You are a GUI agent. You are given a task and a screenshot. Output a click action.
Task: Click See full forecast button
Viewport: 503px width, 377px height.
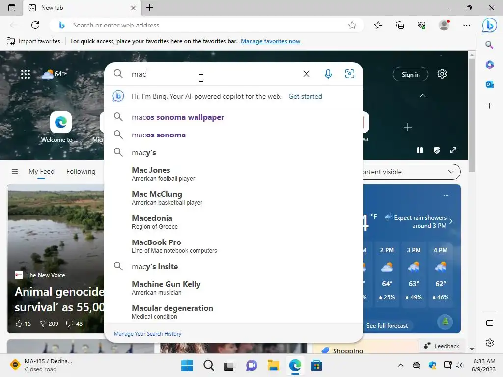coord(387,326)
